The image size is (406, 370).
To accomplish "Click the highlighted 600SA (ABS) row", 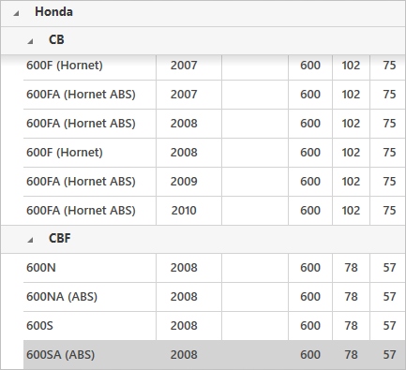I will 214,355.
